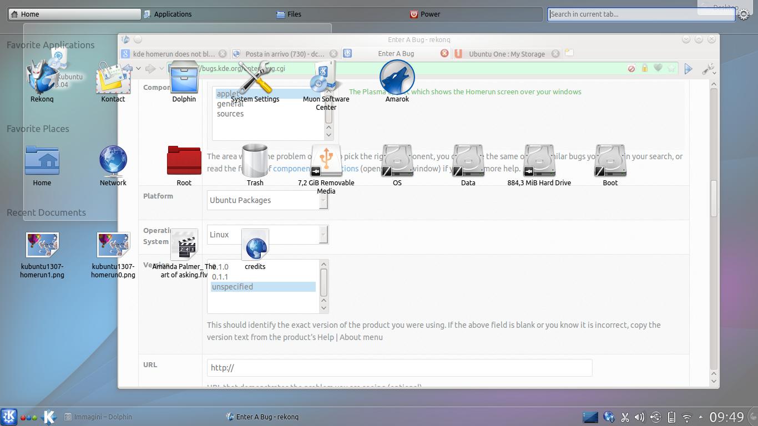Switch to Homerun Power tab

[x=475, y=14]
